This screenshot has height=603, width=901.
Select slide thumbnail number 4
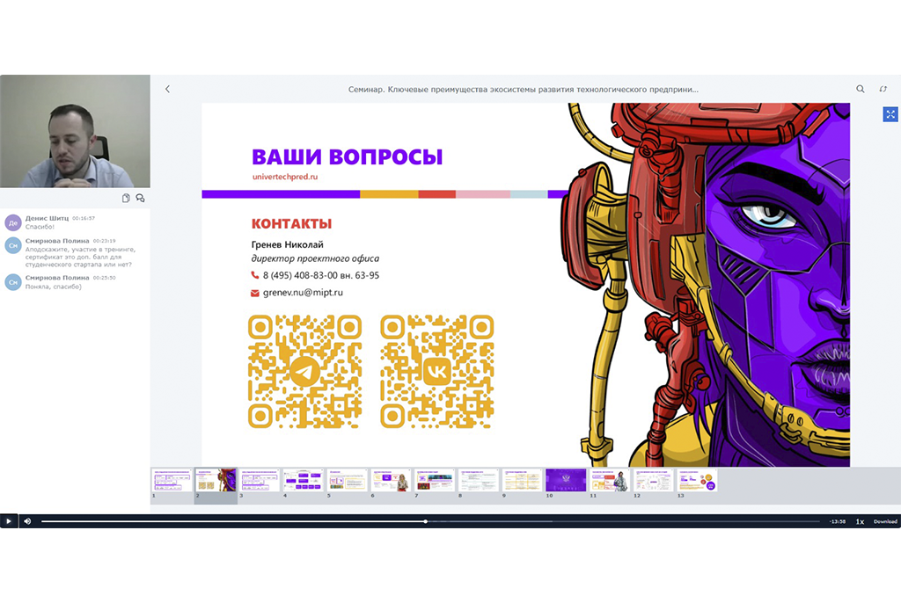pyautogui.click(x=303, y=480)
